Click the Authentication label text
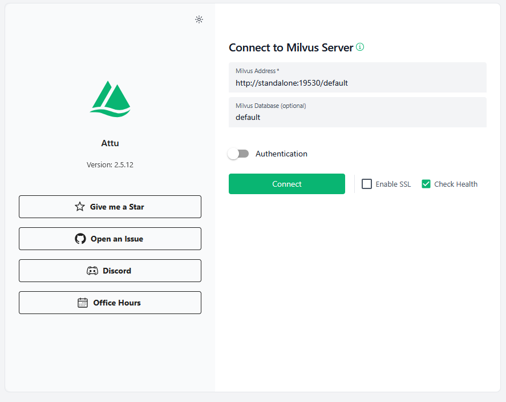 point(281,154)
